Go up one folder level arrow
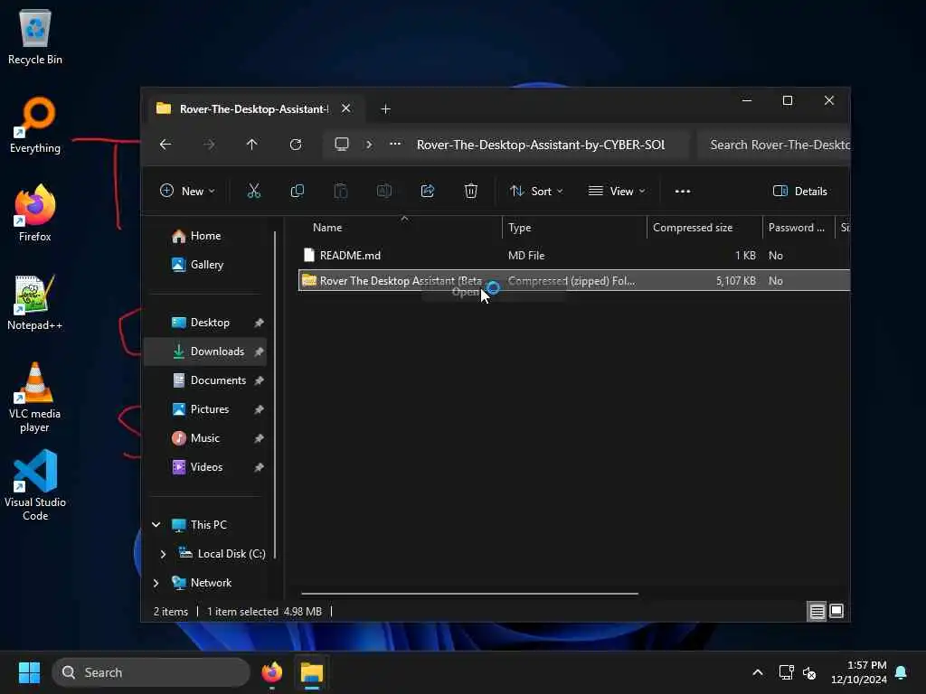This screenshot has height=694, width=926. (x=252, y=144)
